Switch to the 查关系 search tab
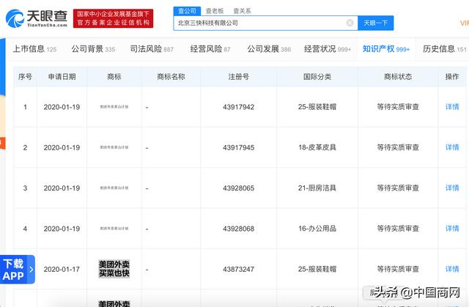This screenshot has height=307, width=469. coord(242,10)
